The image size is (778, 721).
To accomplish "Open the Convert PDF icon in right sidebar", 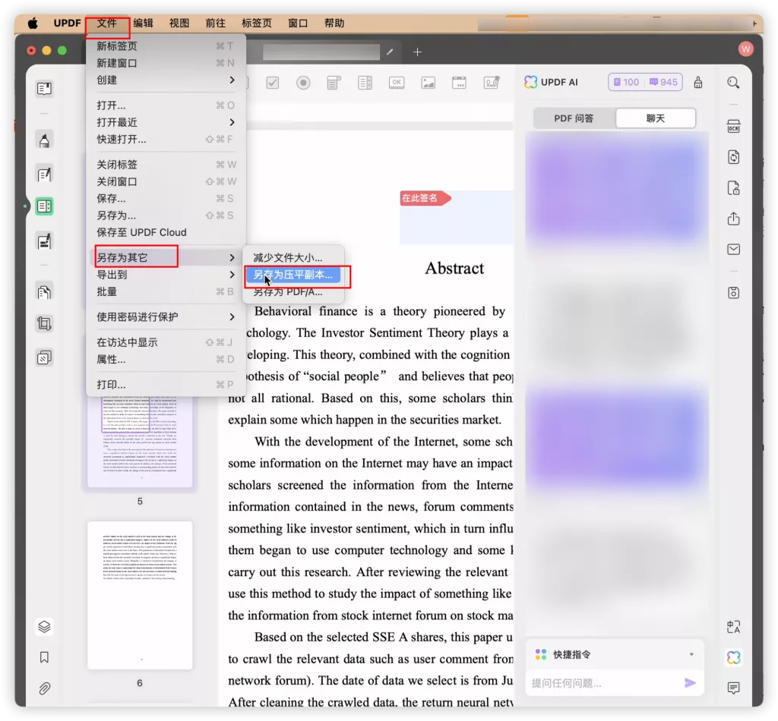I will coord(733,158).
